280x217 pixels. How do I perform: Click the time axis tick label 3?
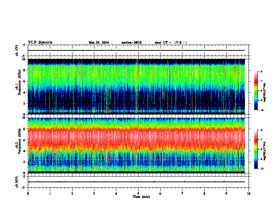click(94, 194)
